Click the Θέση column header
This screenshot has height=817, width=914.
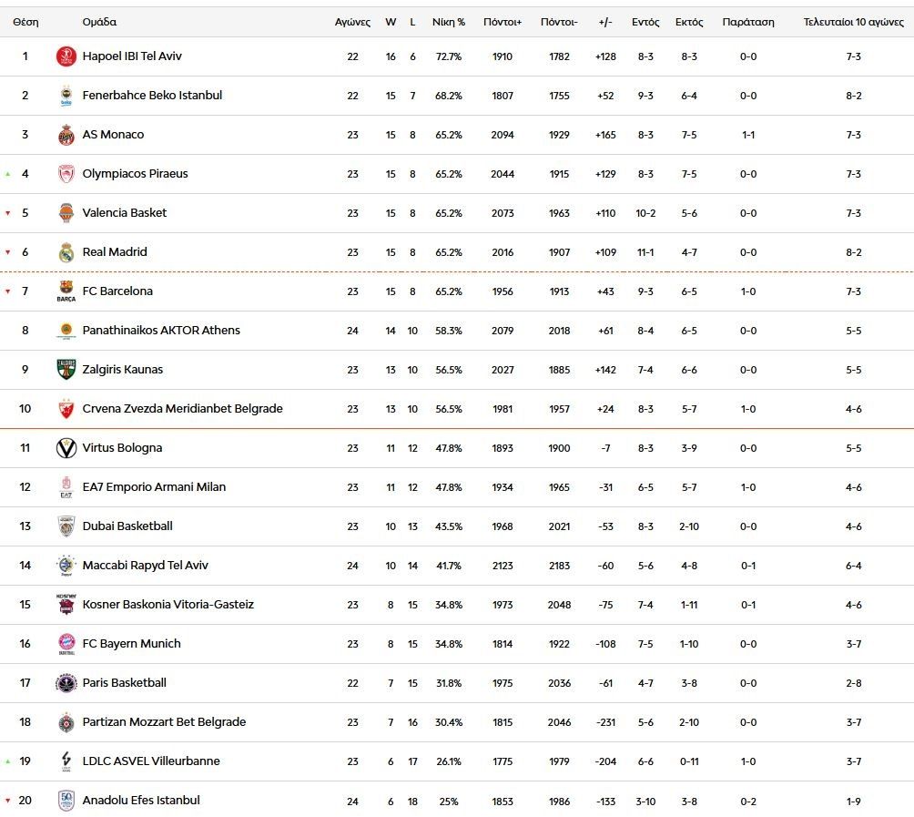tap(25, 22)
